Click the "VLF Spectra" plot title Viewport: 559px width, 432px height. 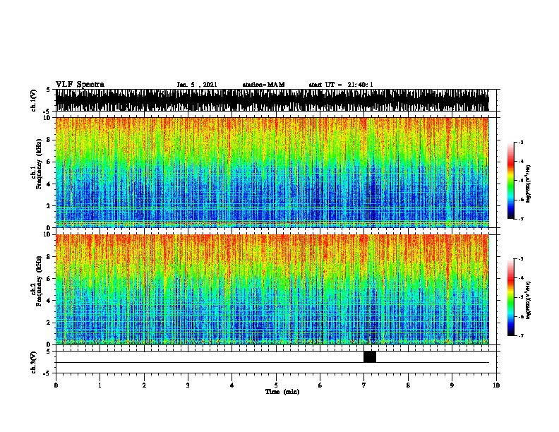coord(80,85)
